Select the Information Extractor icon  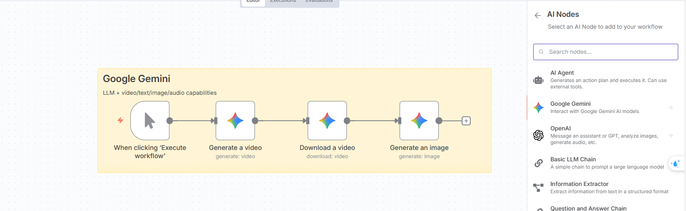[538, 187]
